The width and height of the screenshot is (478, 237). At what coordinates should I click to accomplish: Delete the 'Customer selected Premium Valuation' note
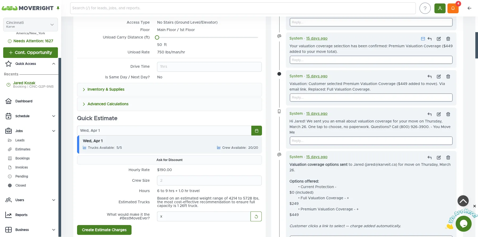(448, 77)
